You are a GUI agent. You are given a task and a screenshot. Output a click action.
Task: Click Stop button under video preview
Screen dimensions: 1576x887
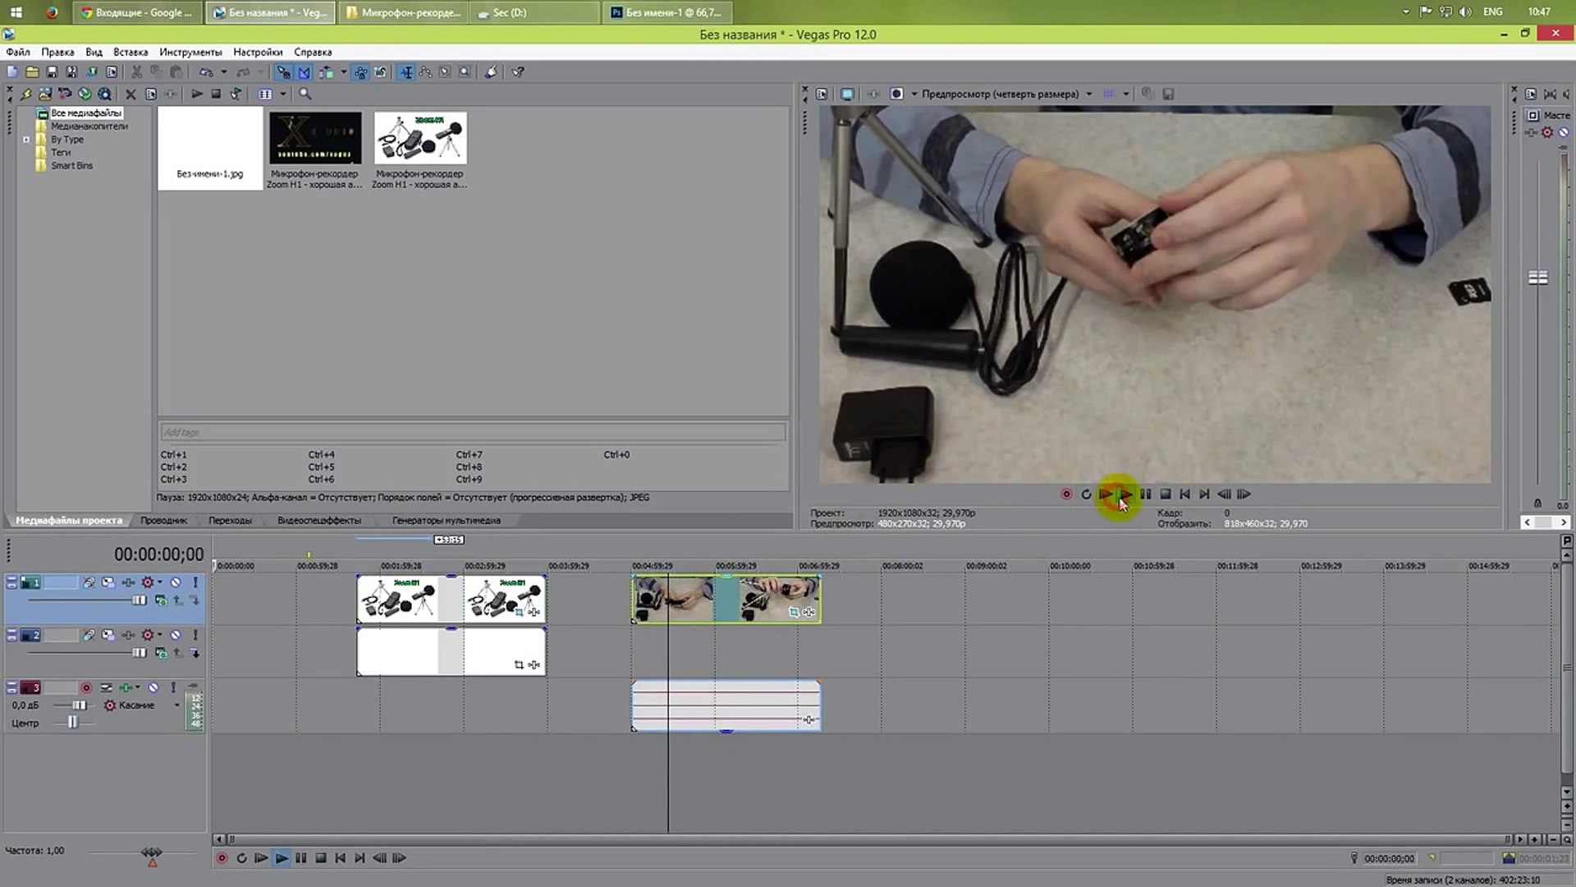[1166, 494]
